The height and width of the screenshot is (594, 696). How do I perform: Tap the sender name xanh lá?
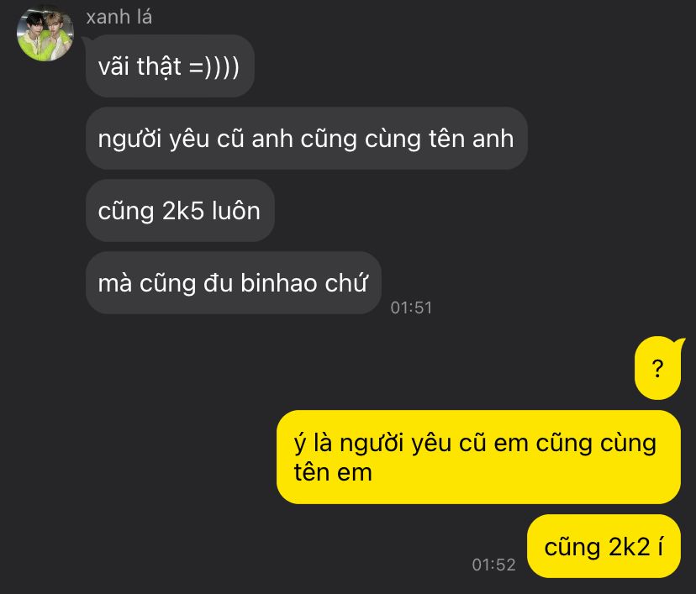click(119, 18)
